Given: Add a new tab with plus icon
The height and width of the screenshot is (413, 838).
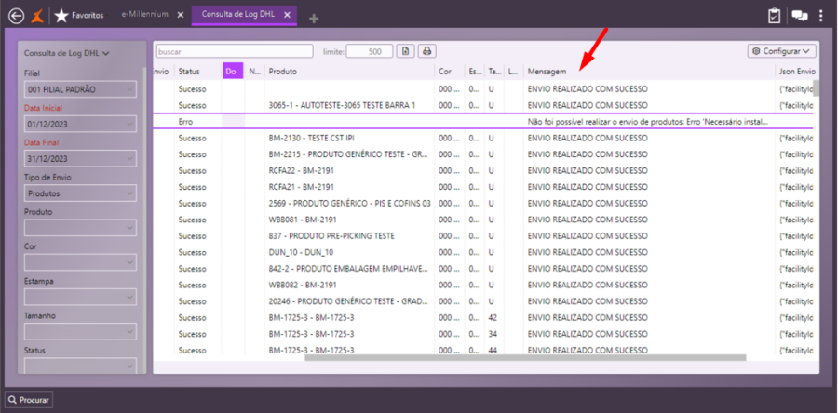Looking at the screenshot, I should [x=314, y=19].
